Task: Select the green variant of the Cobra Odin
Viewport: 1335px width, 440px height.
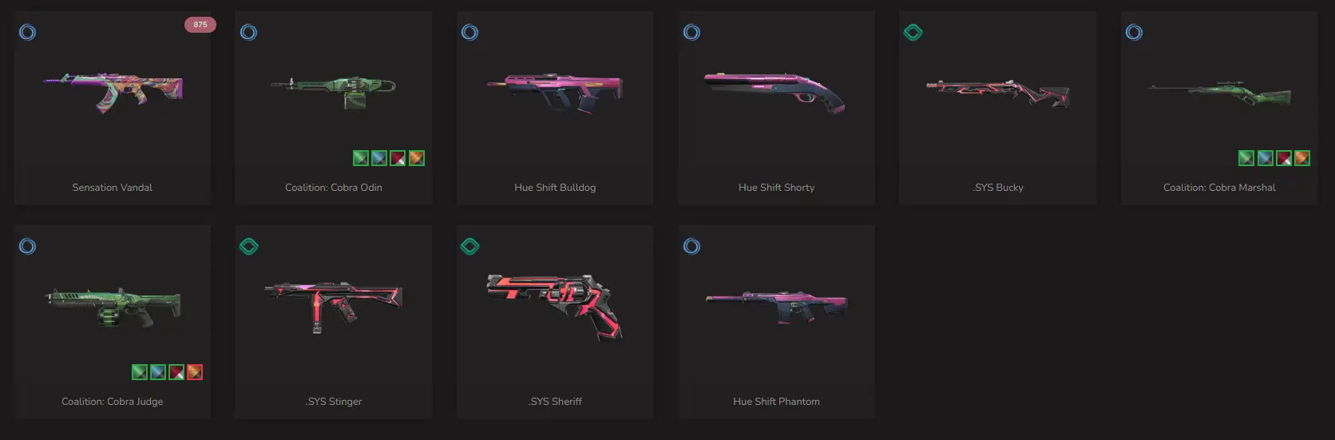Action: [361, 158]
